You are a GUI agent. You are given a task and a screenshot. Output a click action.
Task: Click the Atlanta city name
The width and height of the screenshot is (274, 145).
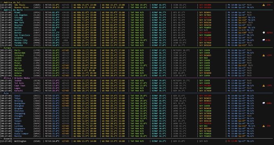tap(19, 38)
